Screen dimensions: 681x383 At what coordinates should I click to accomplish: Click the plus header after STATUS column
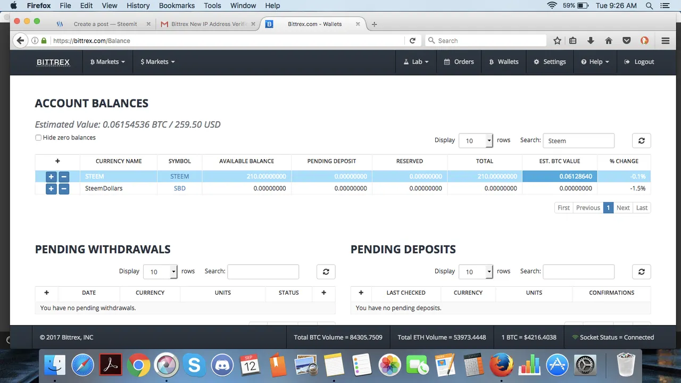click(323, 293)
